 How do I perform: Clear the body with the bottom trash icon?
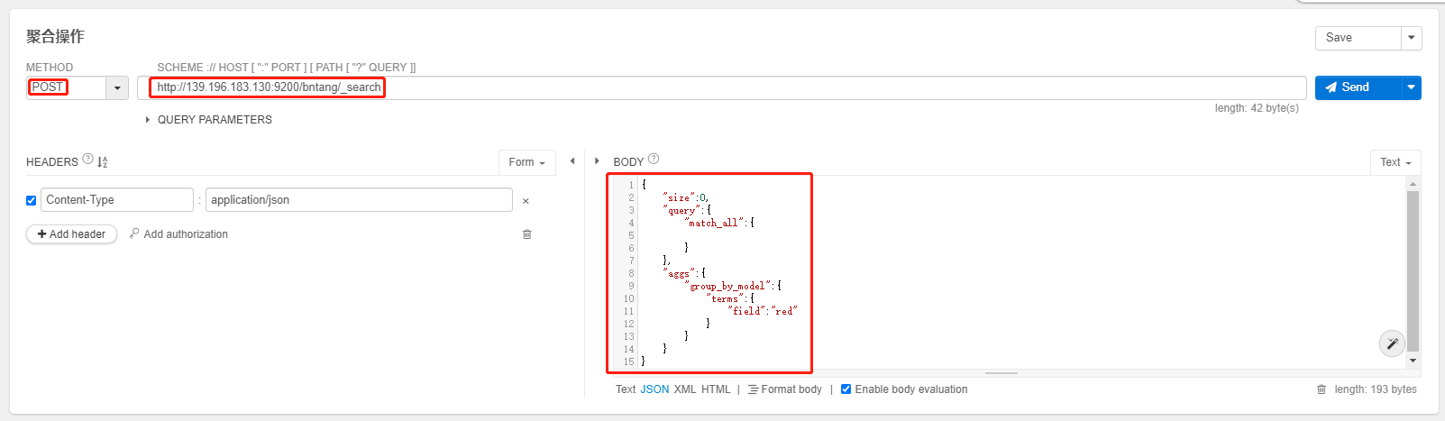point(1322,389)
